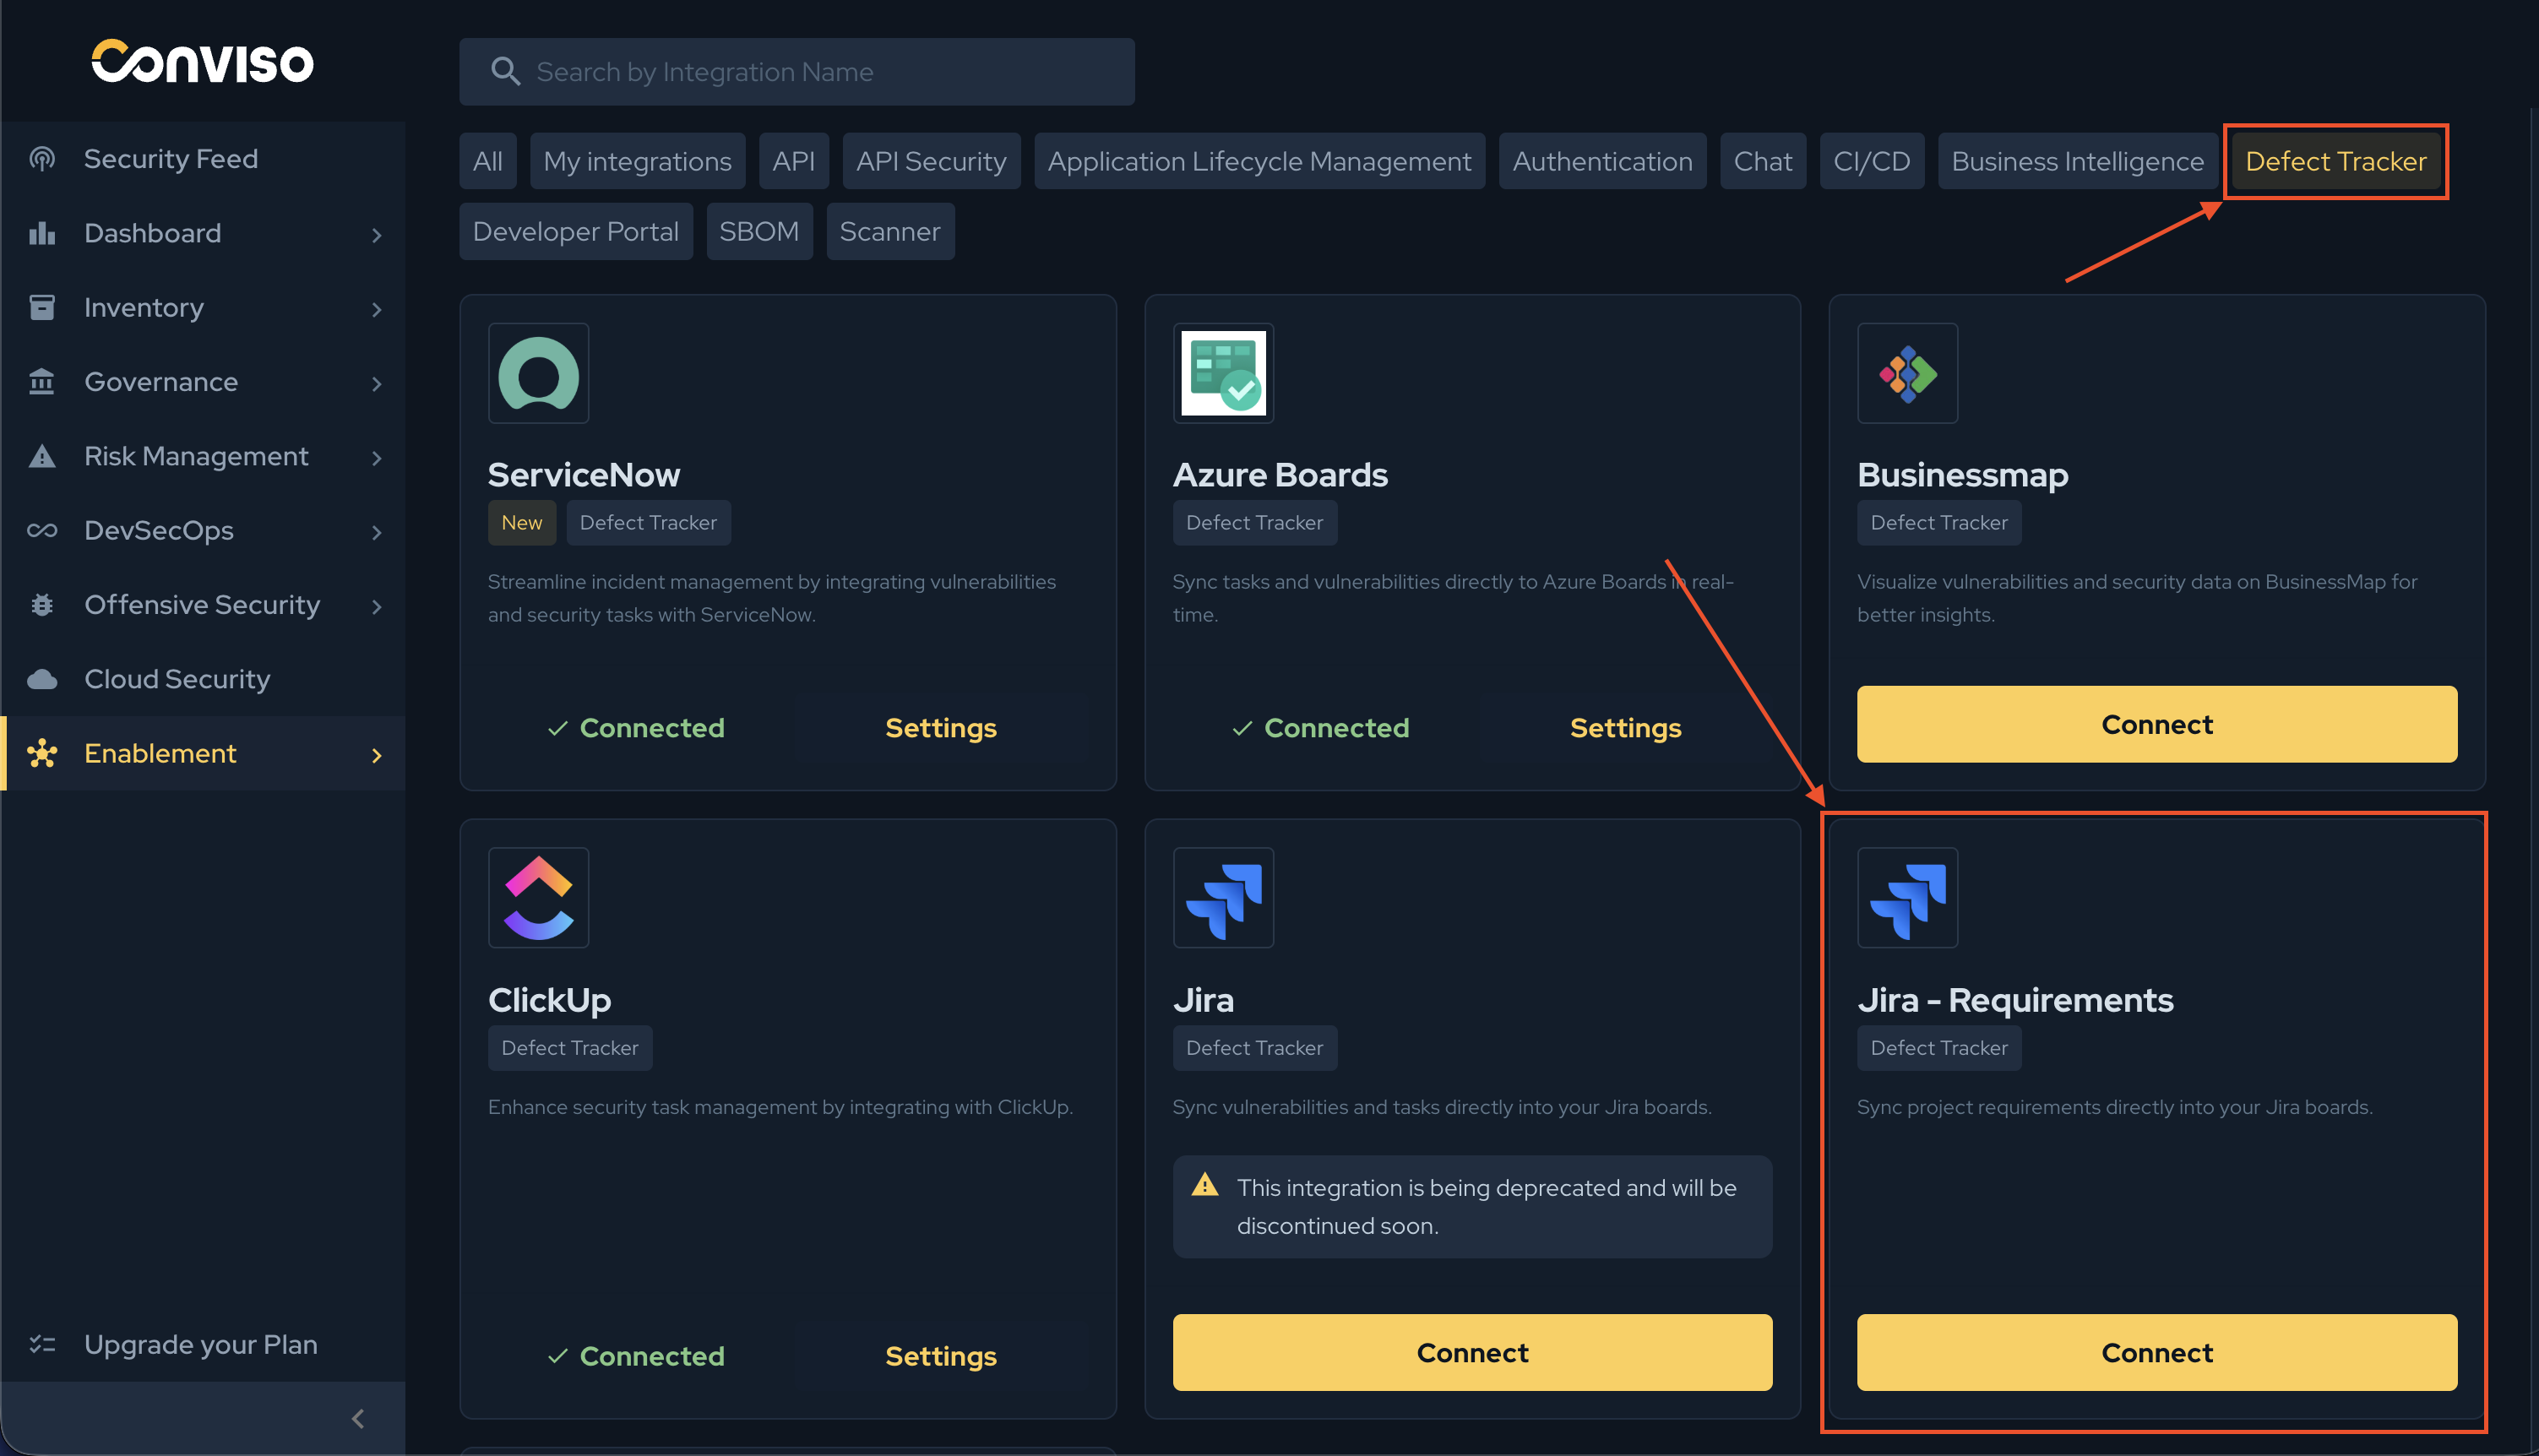This screenshot has width=2539, height=1456.
Task: Click the ServiceNow card title
Action: [584, 474]
